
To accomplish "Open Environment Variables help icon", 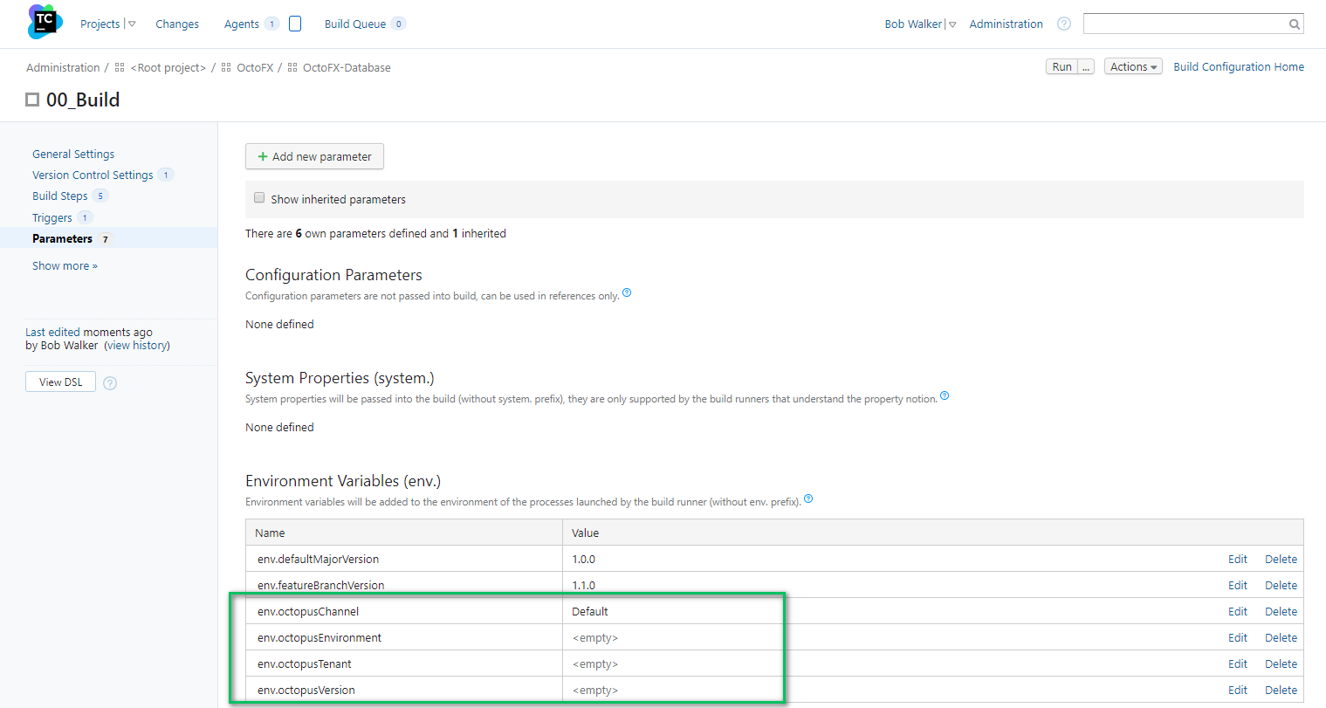I will [808, 499].
